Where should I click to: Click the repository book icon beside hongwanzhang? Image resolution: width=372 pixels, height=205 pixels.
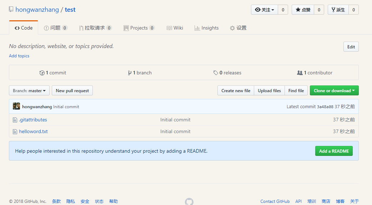coord(11,10)
